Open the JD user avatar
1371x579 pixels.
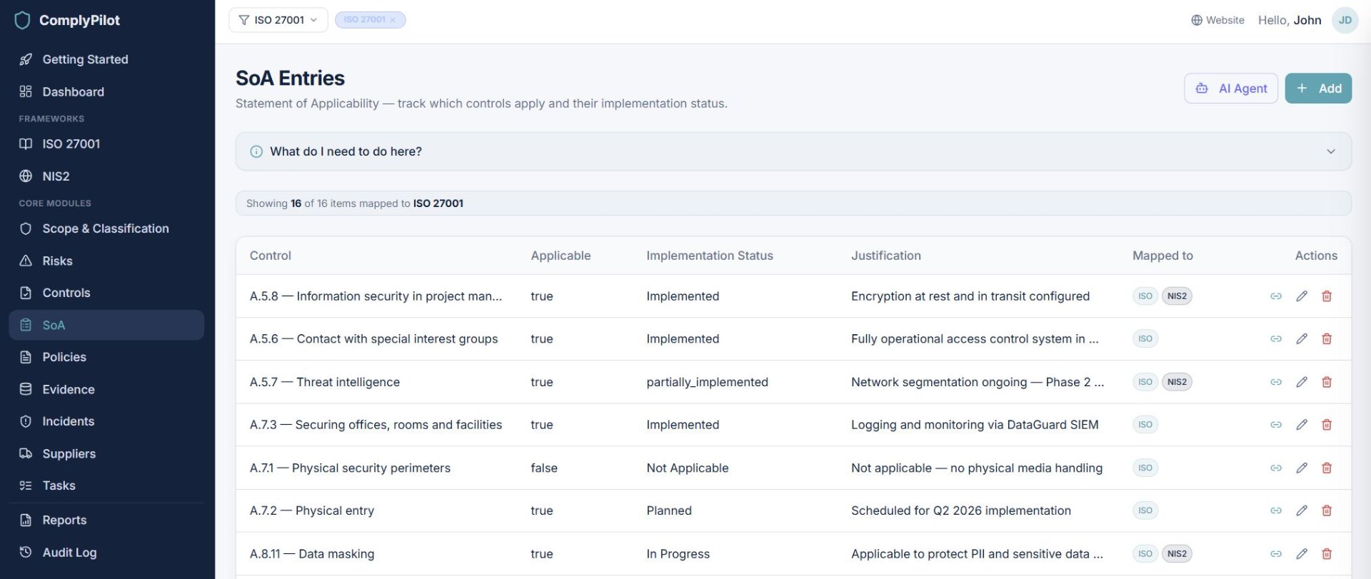pos(1345,20)
